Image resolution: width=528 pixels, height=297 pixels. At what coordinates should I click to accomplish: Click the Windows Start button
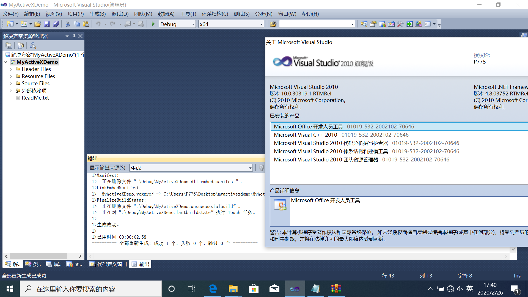tap(10, 289)
